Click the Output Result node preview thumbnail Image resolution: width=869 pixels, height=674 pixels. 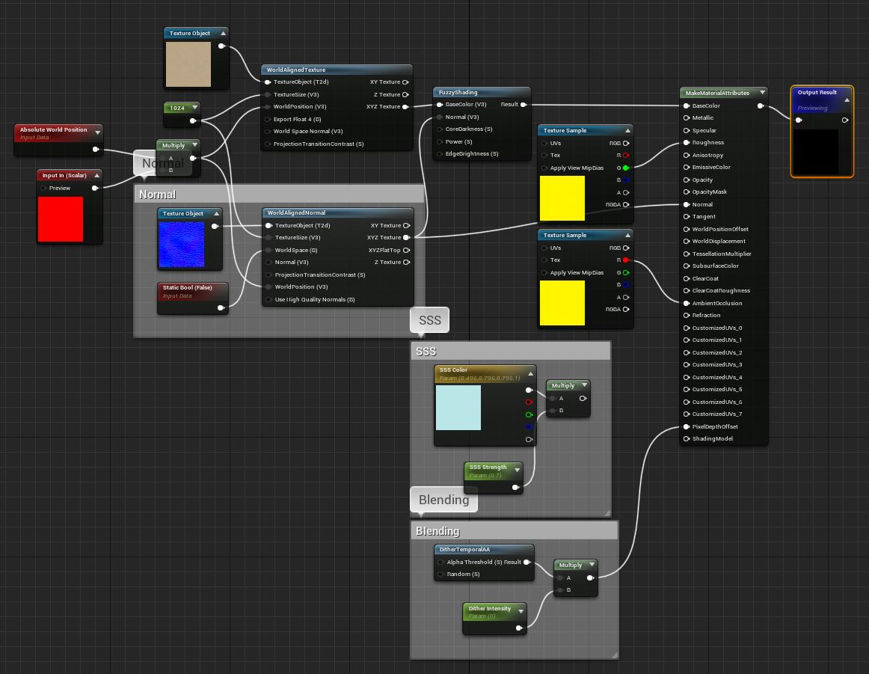click(815, 152)
